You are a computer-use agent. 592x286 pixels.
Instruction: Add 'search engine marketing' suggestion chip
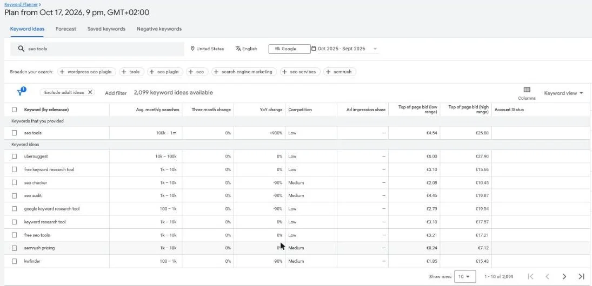244,72
